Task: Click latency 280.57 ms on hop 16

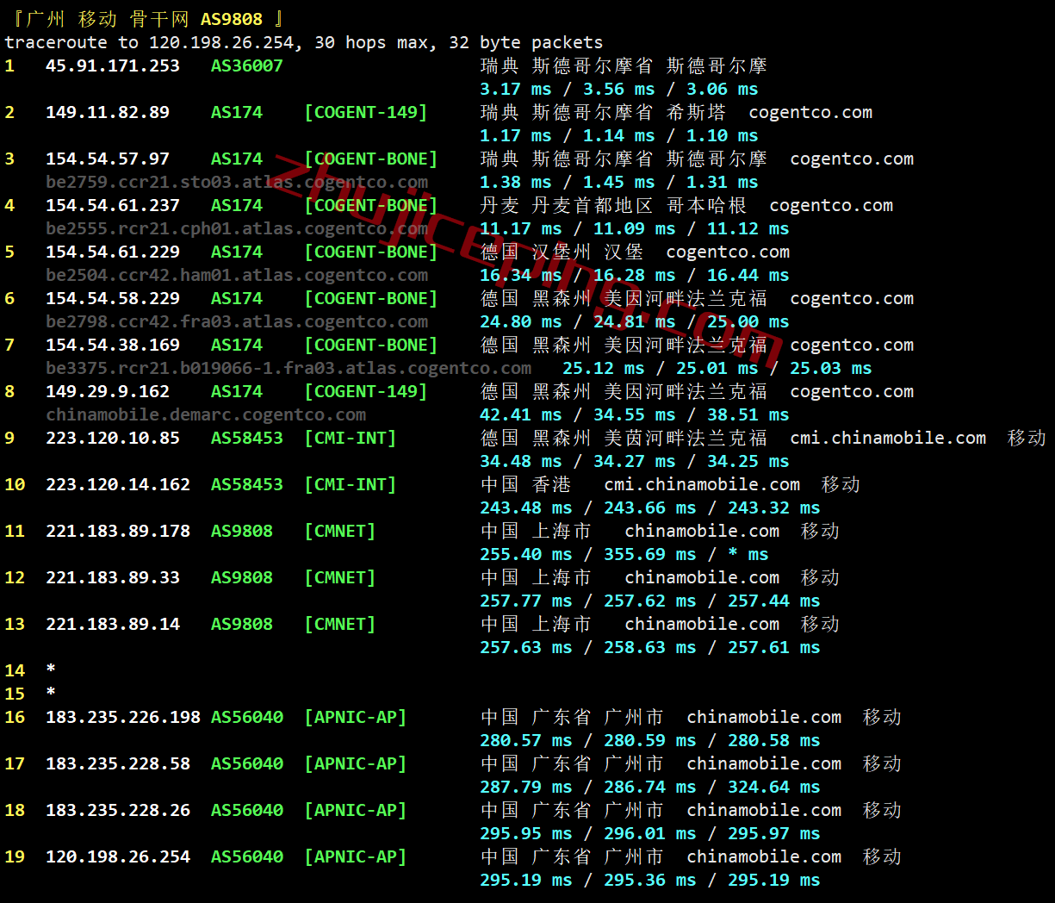Action: (x=526, y=740)
